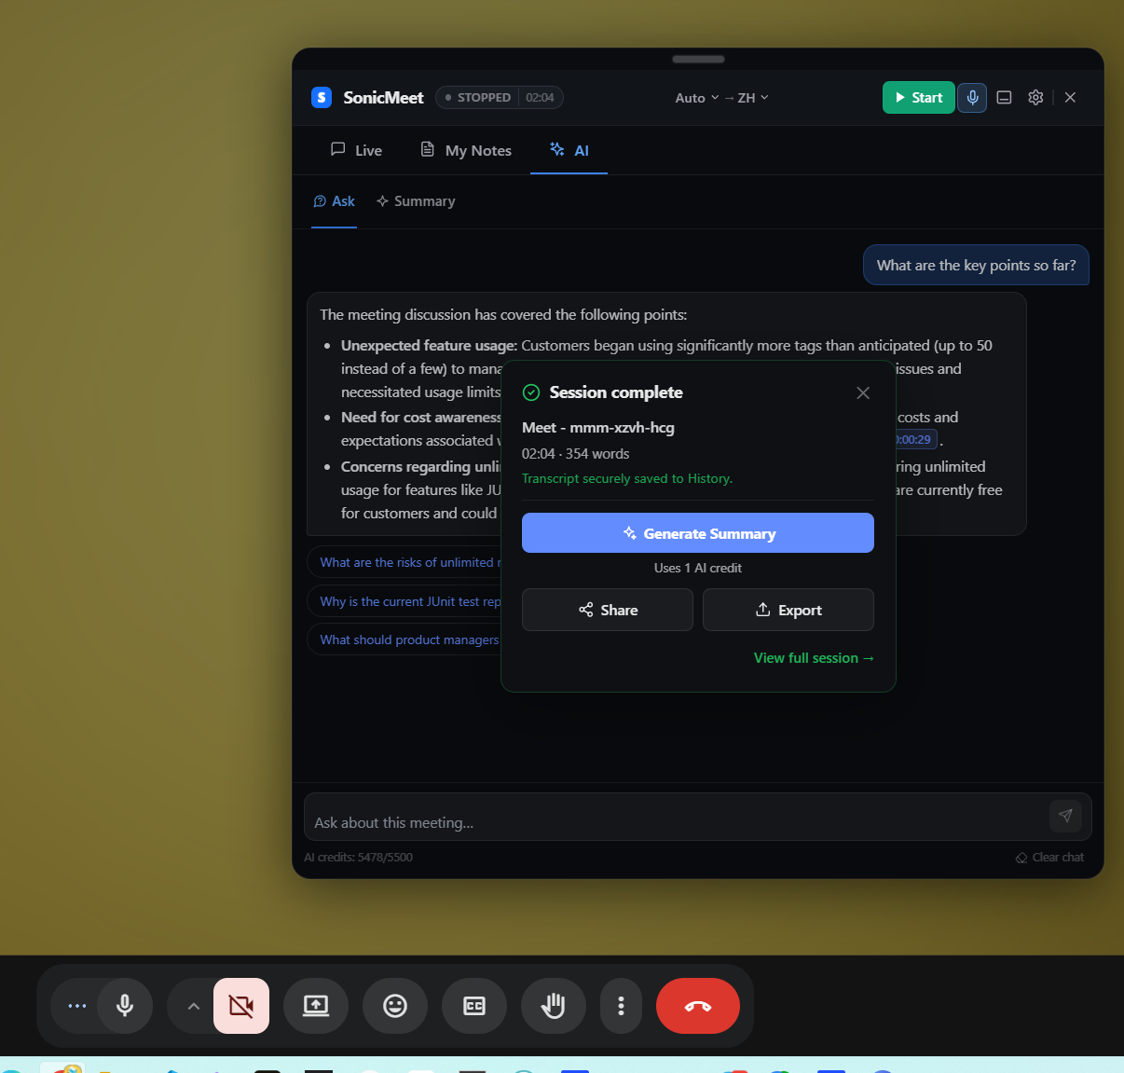Image resolution: width=1124 pixels, height=1073 pixels.
Task: Switch to the My Notes tab
Action: pos(466,150)
